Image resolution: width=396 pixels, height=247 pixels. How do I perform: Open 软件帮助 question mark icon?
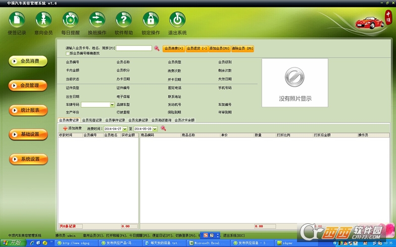124,20
